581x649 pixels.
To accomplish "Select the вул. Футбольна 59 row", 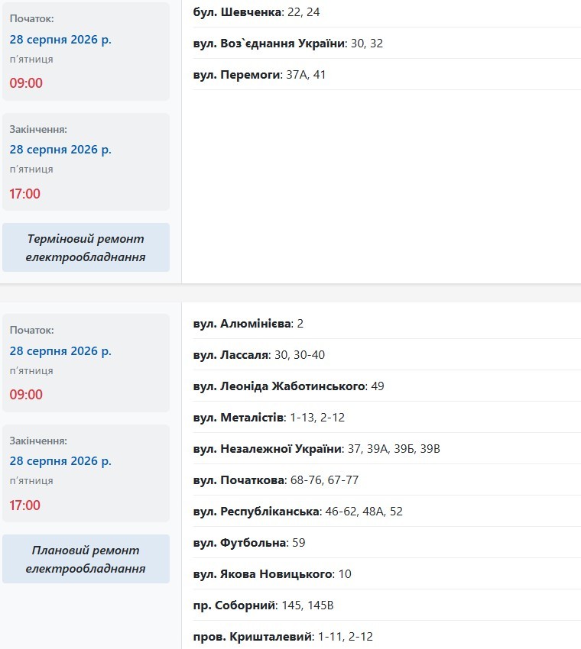I will coord(387,543).
